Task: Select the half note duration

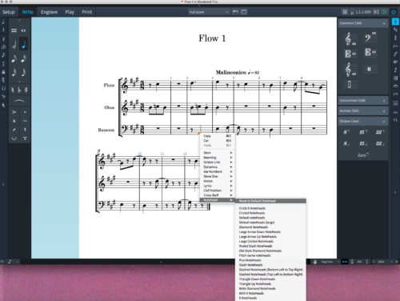Action: coord(14,45)
